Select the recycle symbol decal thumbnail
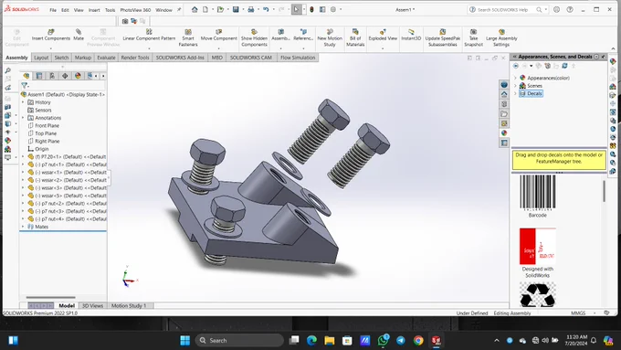 [x=537, y=295]
